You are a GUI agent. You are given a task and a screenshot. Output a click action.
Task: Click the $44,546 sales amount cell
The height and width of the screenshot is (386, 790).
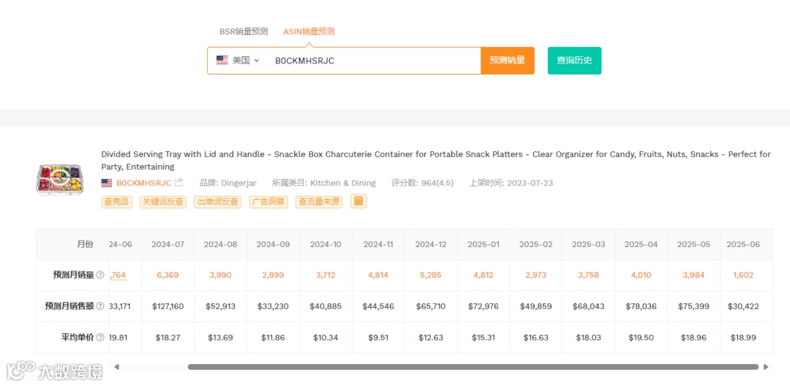(x=378, y=306)
